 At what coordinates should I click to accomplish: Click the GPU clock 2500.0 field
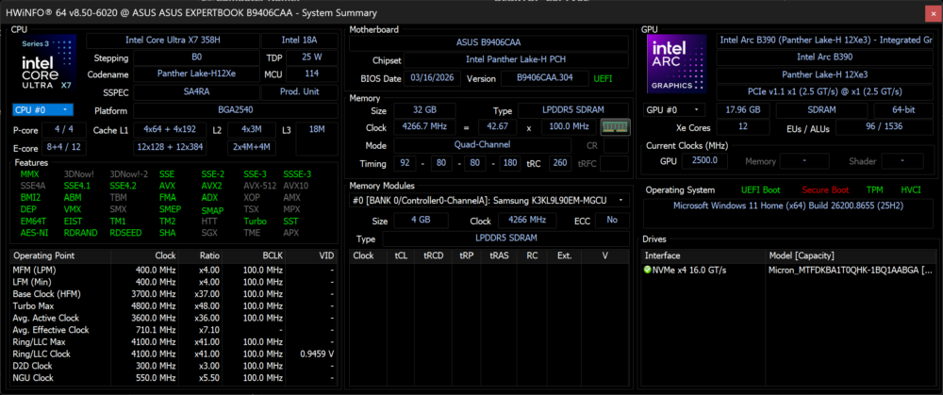[x=703, y=161]
